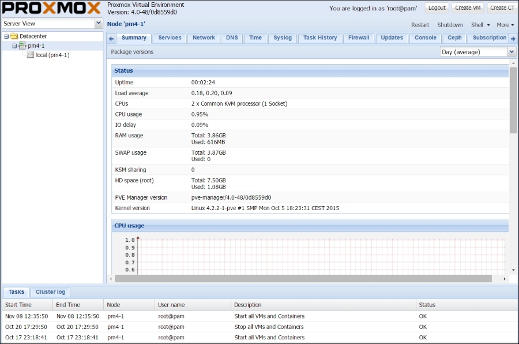The width and height of the screenshot is (519, 344).
Task: Click the vertical scrollbar thumb in Summary
Action: 513,100
